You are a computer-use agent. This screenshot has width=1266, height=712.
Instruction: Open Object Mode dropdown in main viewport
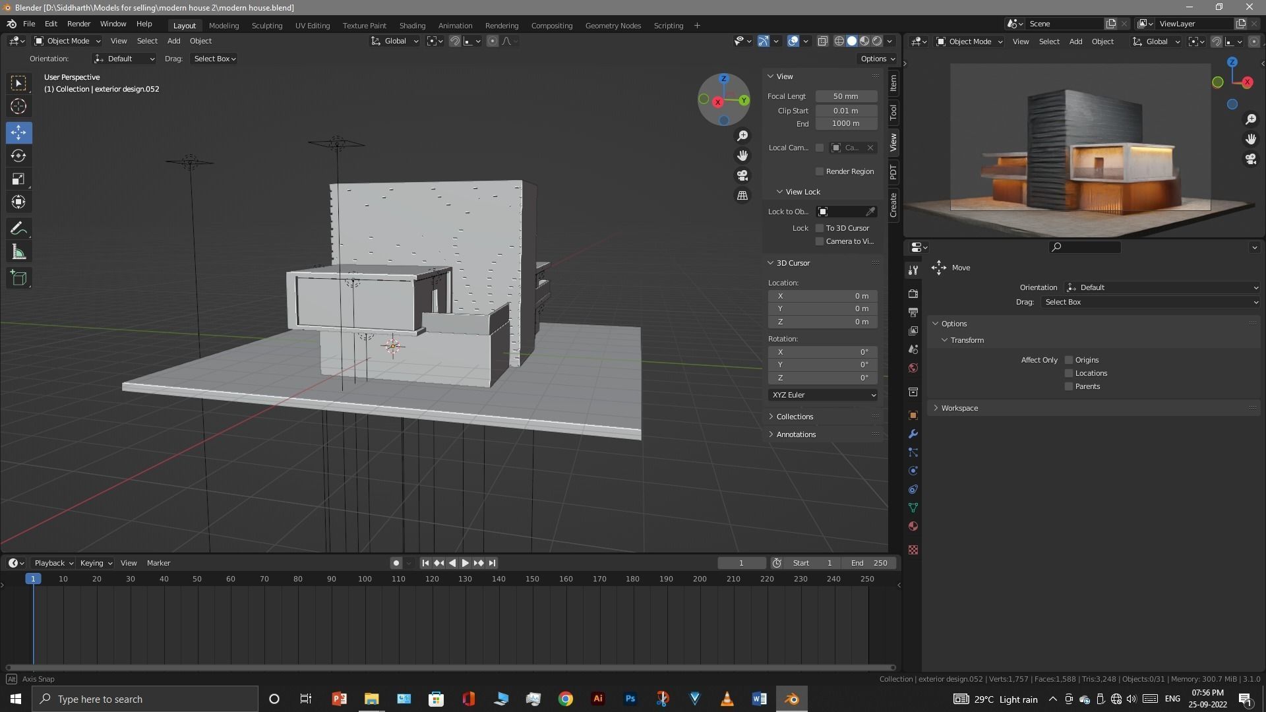click(67, 41)
